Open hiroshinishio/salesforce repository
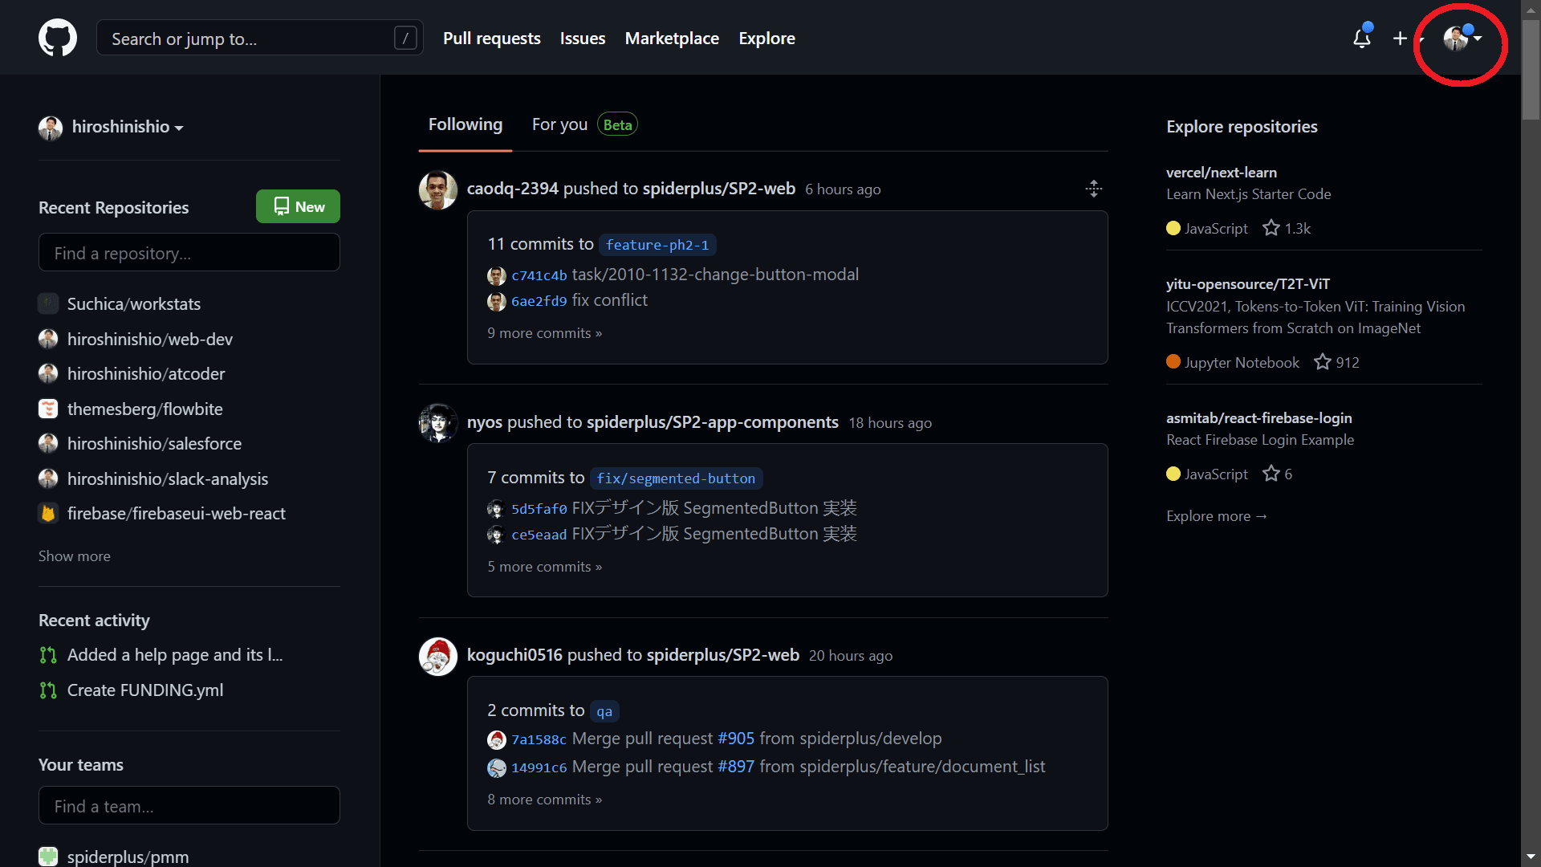This screenshot has width=1541, height=867. (x=154, y=443)
